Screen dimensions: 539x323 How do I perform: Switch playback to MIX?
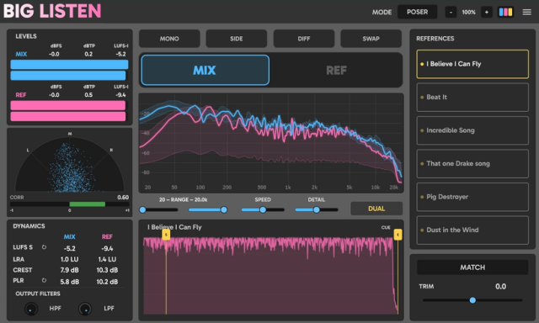[205, 70]
